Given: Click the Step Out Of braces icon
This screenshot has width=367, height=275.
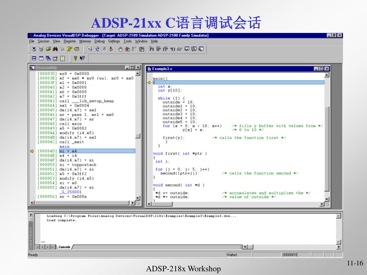Looking at the screenshot, I should point(166,49).
